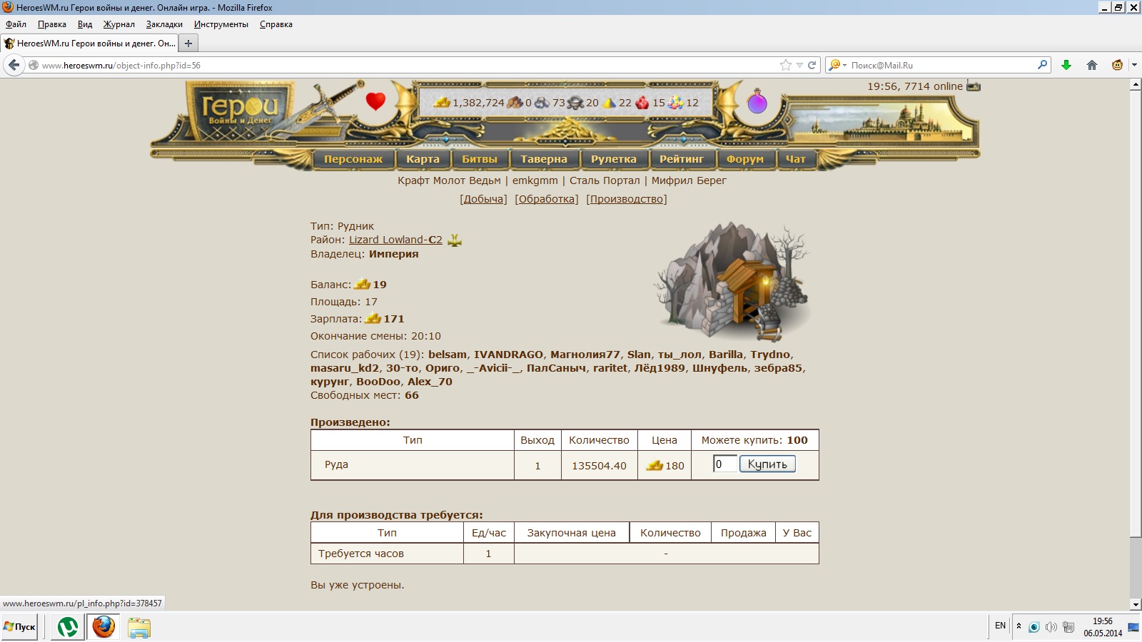Open the Журнал menu
This screenshot has height=642, width=1142.
(119, 24)
